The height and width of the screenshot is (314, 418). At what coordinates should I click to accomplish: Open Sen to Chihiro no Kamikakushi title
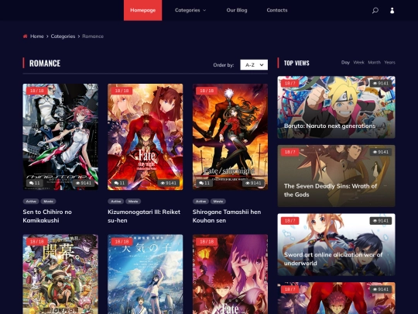click(47, 216)
